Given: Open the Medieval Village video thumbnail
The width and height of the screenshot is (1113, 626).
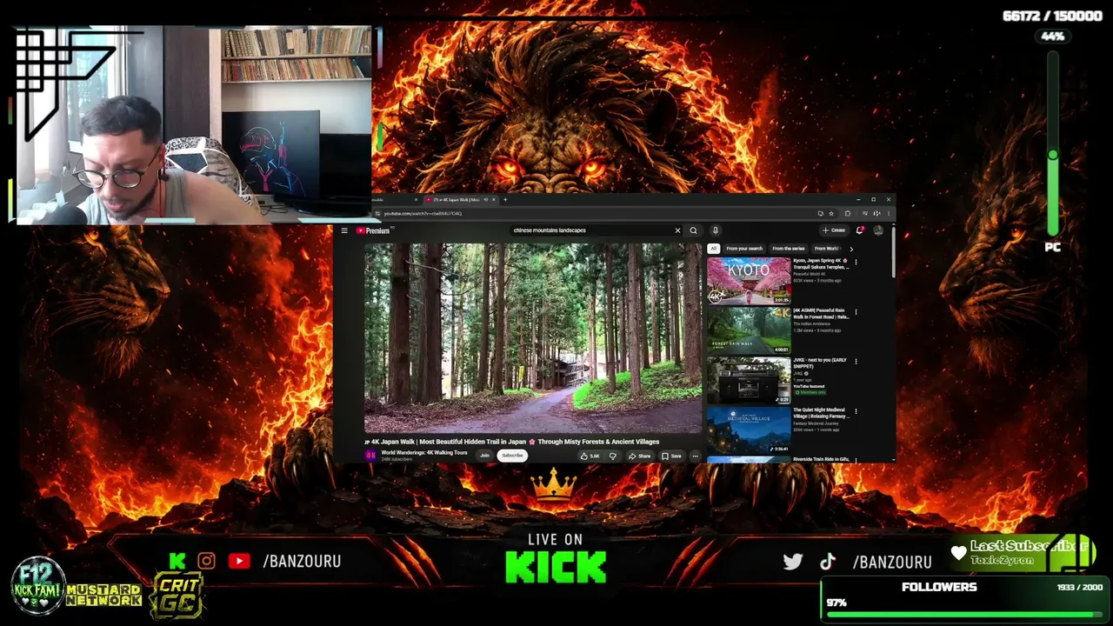Looking at the screenshot, I should (x=749, y=430).
